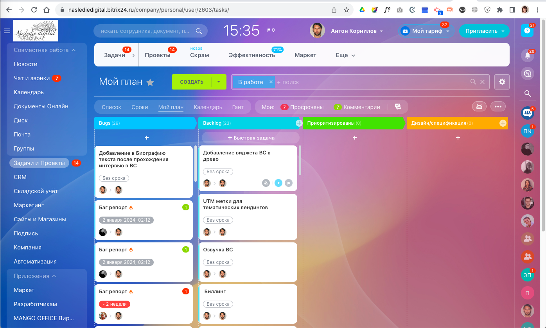
Task: Toggle the Просрочены overdue counter filter
Action: (302, 107)
